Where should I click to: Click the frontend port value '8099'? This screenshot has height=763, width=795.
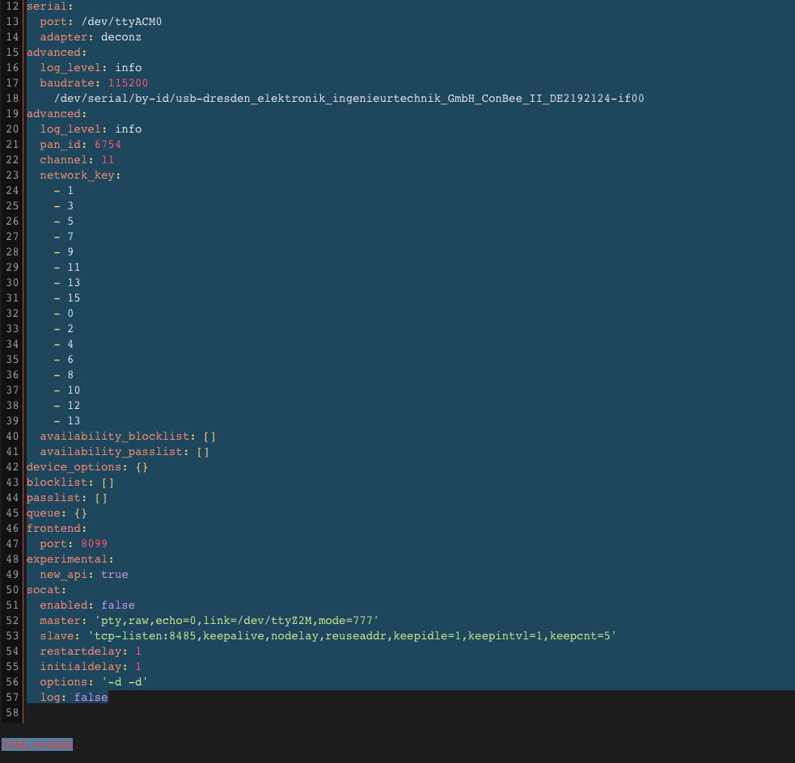click(x=95, y=544)
